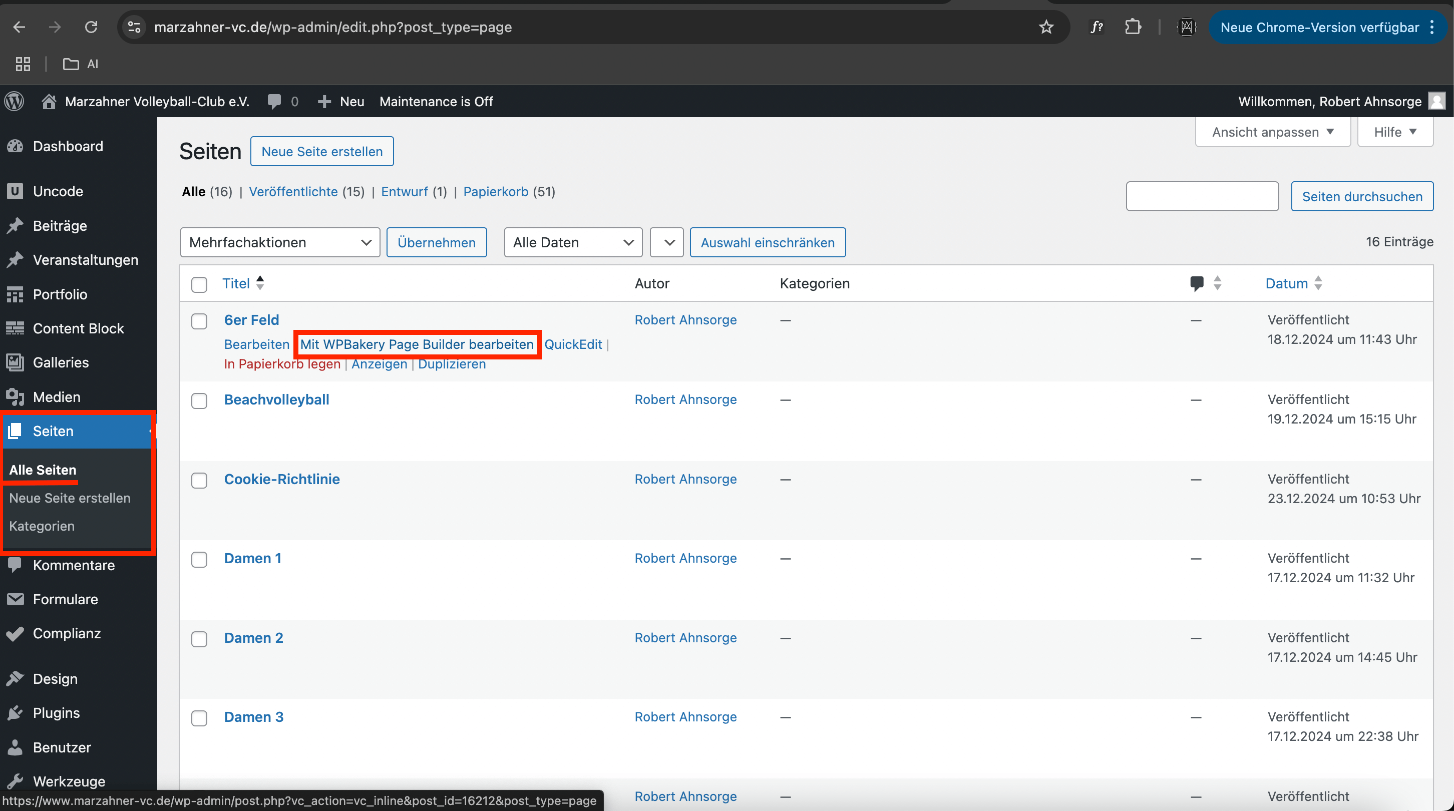
Task: Sort pages by Datum column
Action: (1293, 283)
